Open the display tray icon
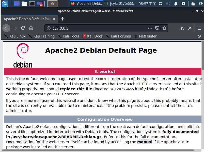204x152 pixels. point(161,4)
